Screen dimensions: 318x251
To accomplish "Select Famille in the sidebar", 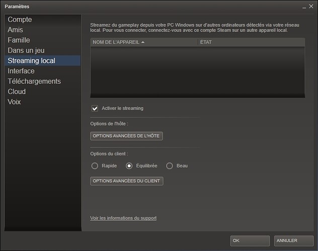I will point(19,40).
